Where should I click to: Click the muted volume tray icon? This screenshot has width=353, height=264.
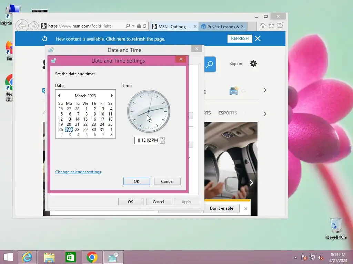(321, 257)
